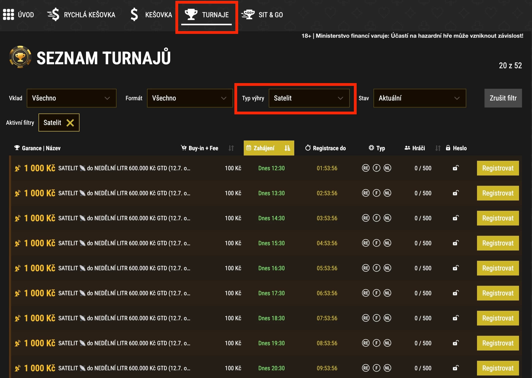Image resolution: width=532 pixels, height=378 pixels.
Task: Switch to RYCHLÁ KEŠOVKA tab
Action: pyautogui.click(x=81, y=15)
